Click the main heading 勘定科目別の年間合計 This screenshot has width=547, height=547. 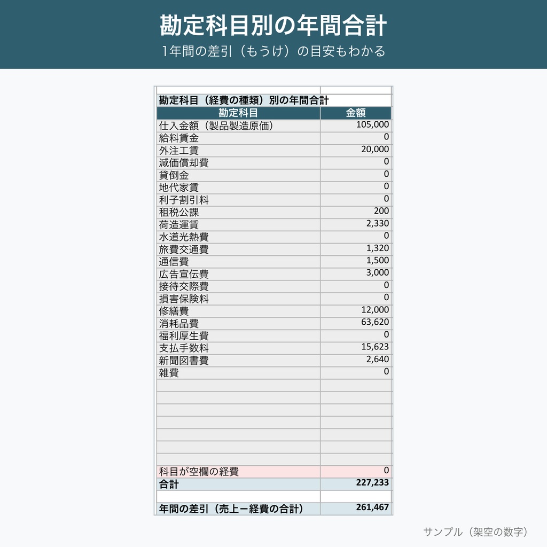[273, 26]
